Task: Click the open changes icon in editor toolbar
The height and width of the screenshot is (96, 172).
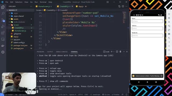Action: [x=119, y=6]
